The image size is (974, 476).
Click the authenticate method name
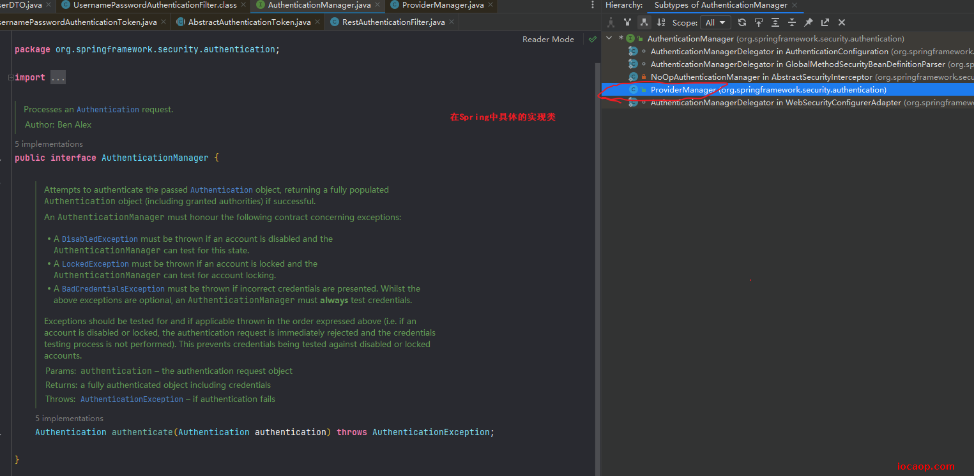[x=142, y=432]
